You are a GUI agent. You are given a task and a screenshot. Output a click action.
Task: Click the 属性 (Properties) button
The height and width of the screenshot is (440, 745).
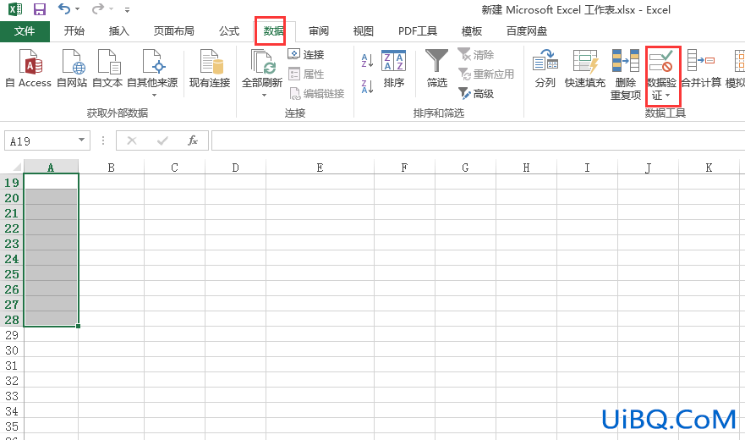click(306, 74)
